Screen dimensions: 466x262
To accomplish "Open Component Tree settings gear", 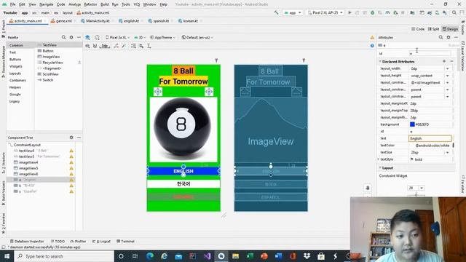I will 71,138.
